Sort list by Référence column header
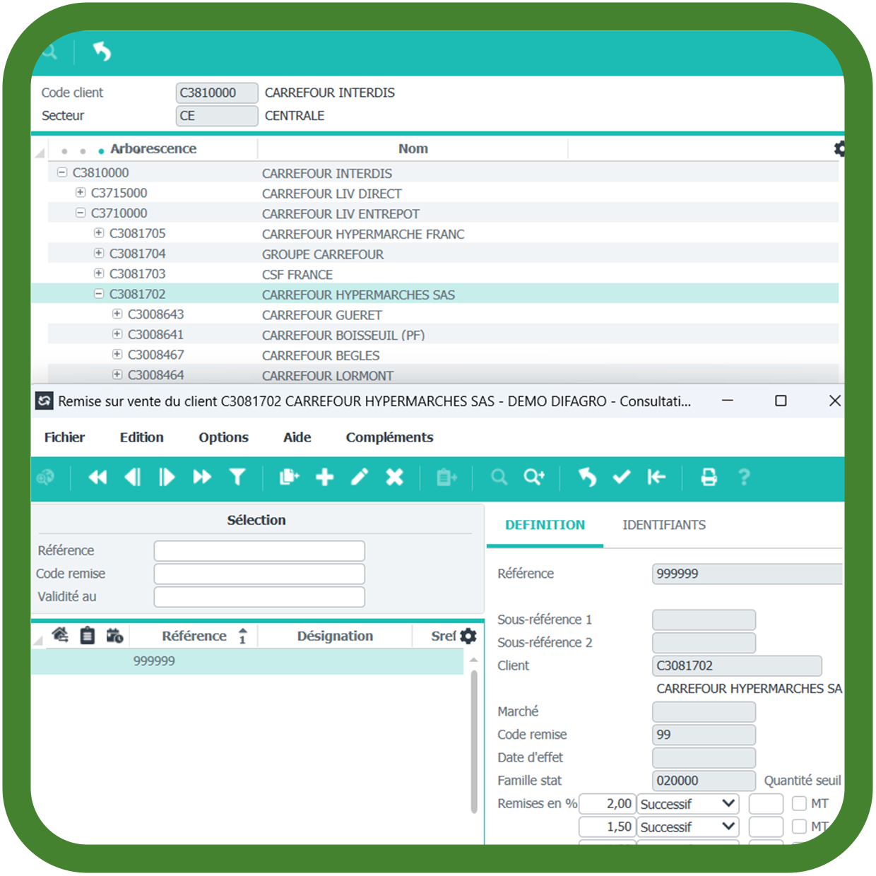Viewport: 876px width, 876px height. [194, 636]
